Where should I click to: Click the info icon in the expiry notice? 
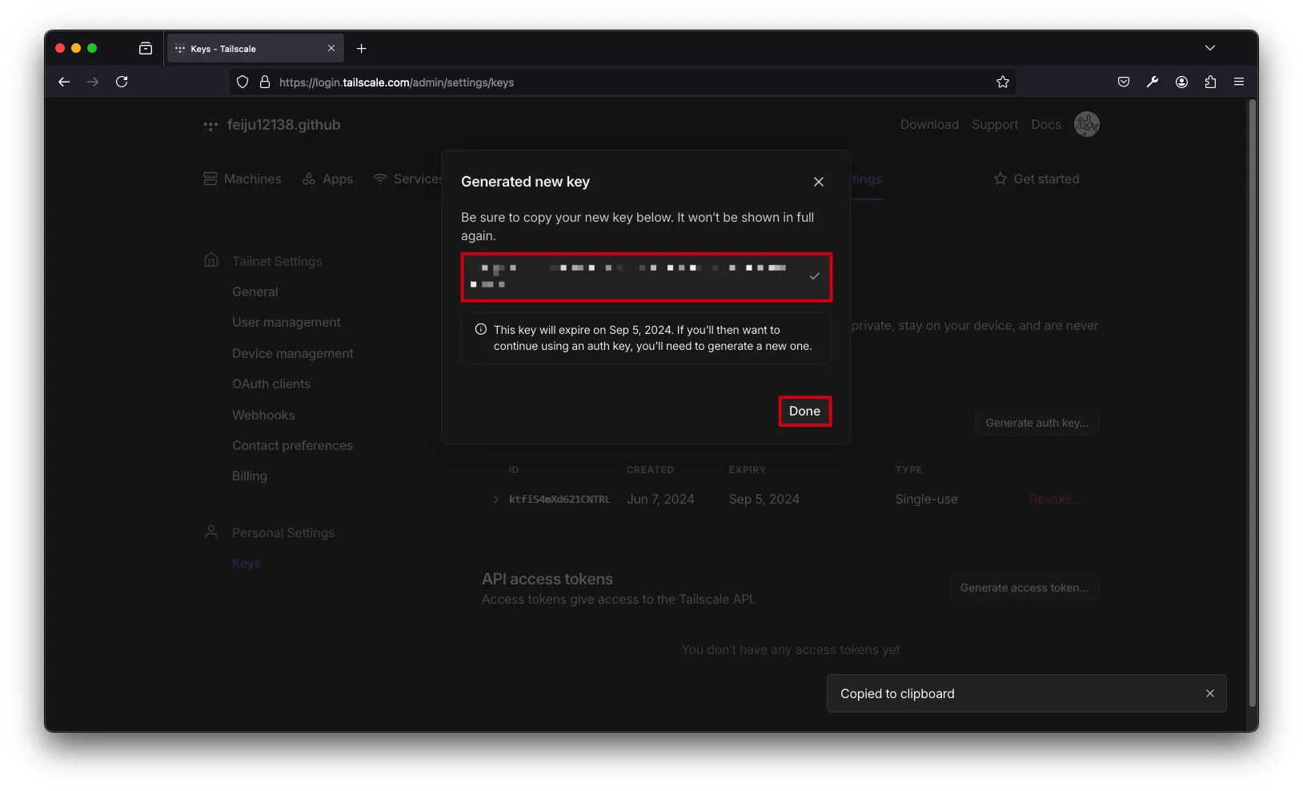click(480, 330)
